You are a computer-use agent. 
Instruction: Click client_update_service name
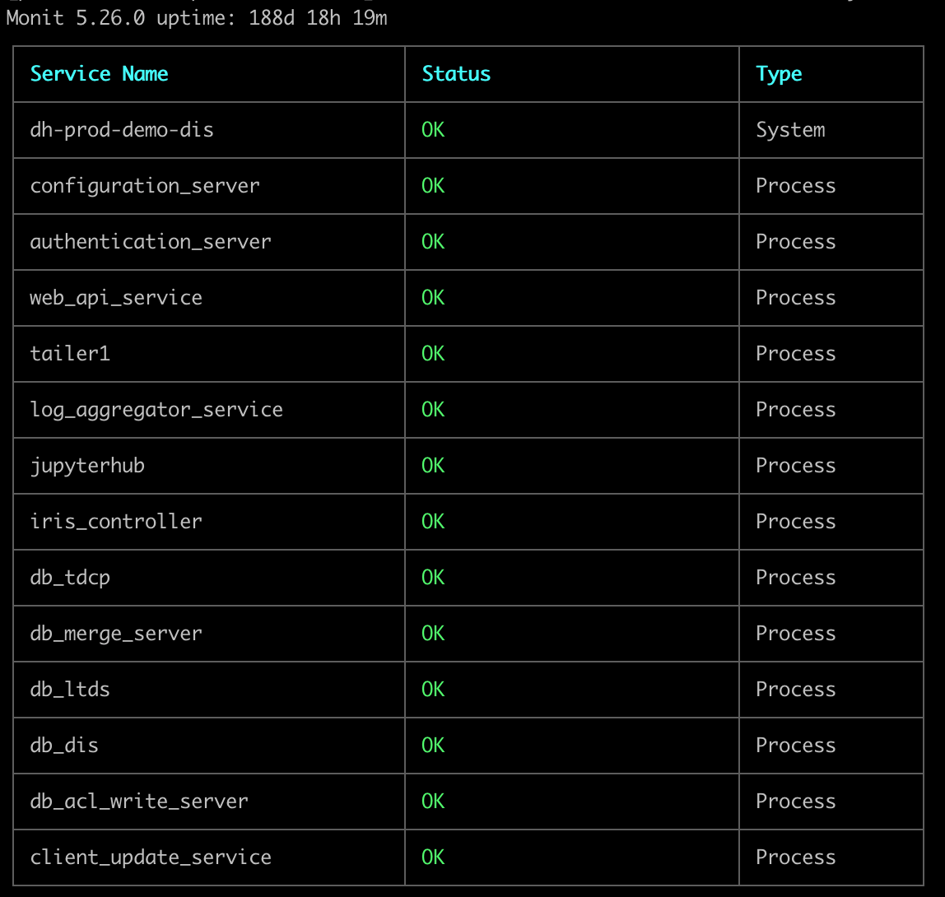click(x=151, y=857)
